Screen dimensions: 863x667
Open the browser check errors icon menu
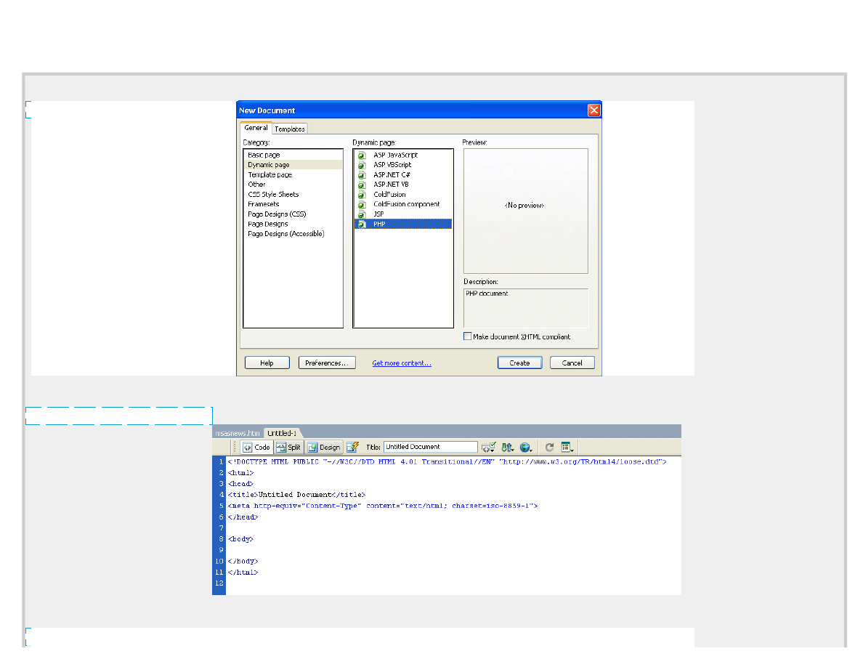(x=489, y=448)
